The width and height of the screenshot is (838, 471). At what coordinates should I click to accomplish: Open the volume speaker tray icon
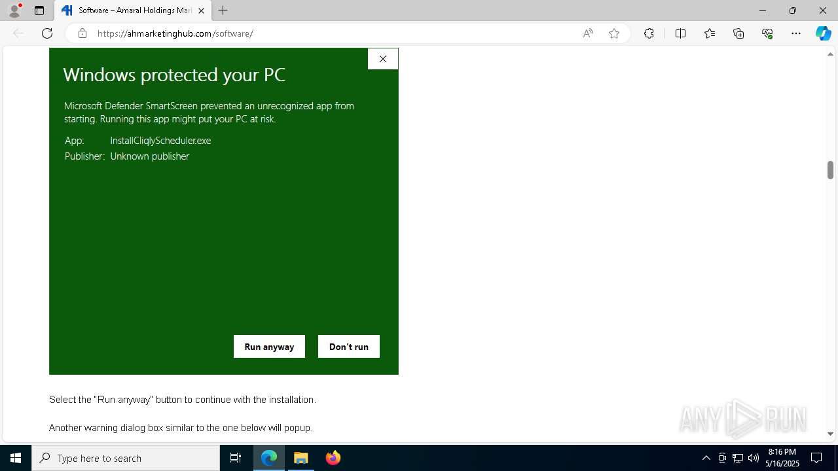pos(753,458)
